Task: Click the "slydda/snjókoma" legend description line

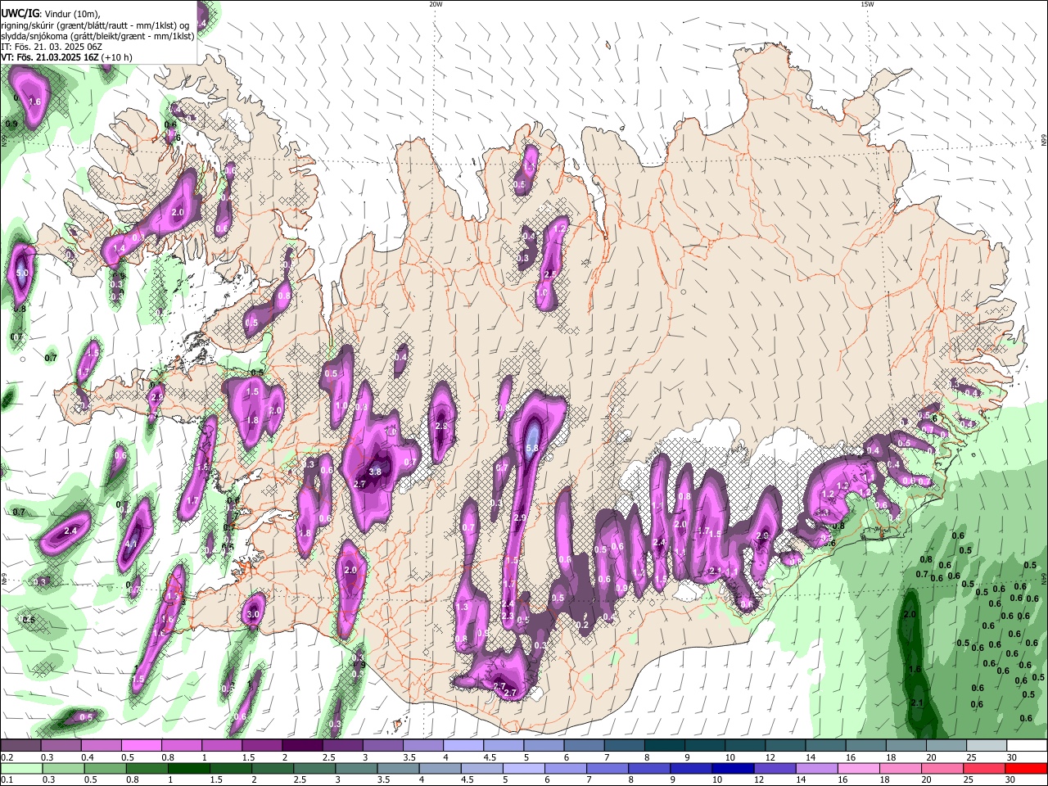Action: (97, 36)
